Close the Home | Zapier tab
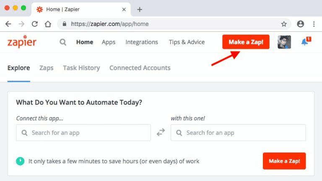The image size is (322, 181). coord(124,10)
